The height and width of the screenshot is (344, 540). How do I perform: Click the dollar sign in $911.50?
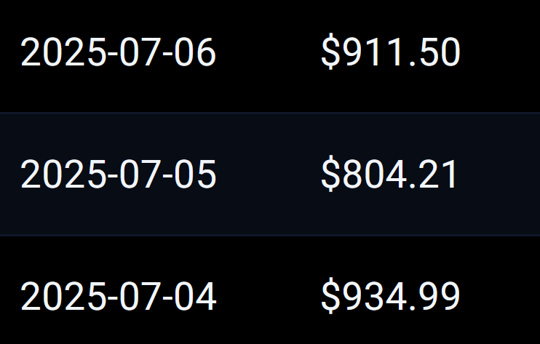(330, 53)
